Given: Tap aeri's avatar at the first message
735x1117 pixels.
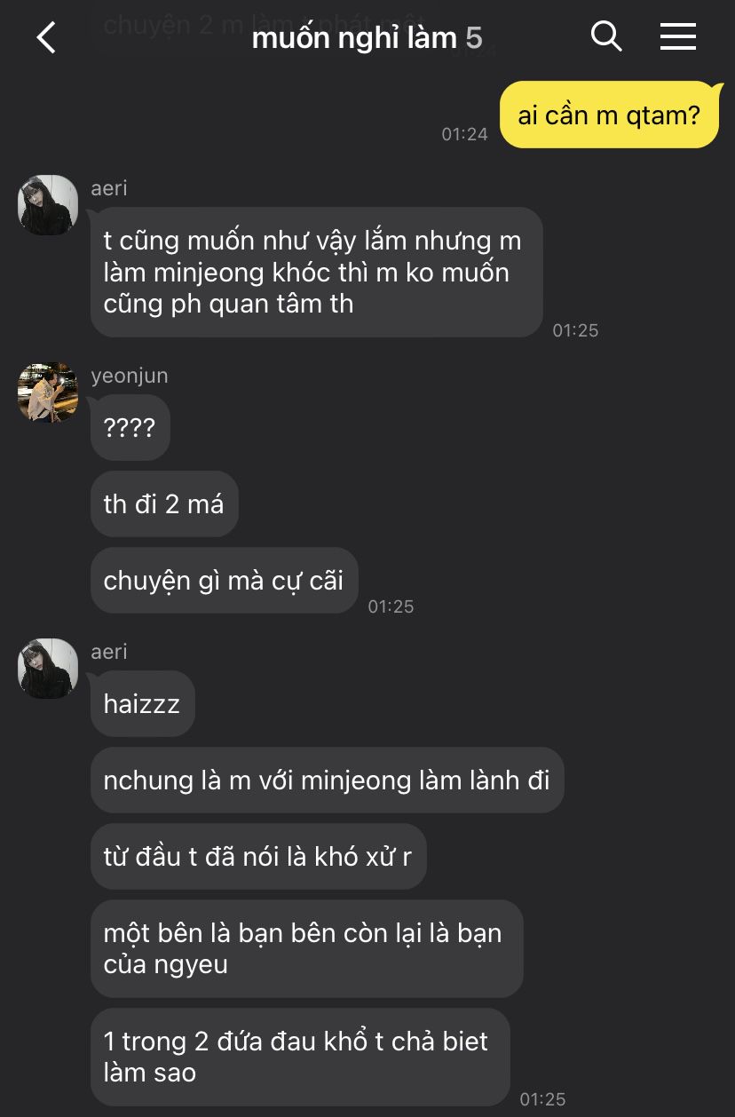Looking at the screenshot, I should coord(48,205).
